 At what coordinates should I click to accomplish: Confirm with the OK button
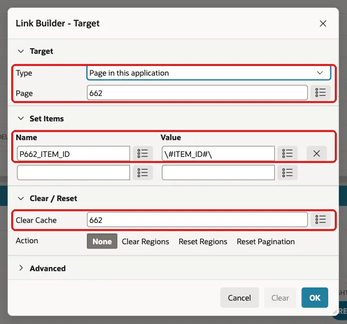click(x=314, y=298)
